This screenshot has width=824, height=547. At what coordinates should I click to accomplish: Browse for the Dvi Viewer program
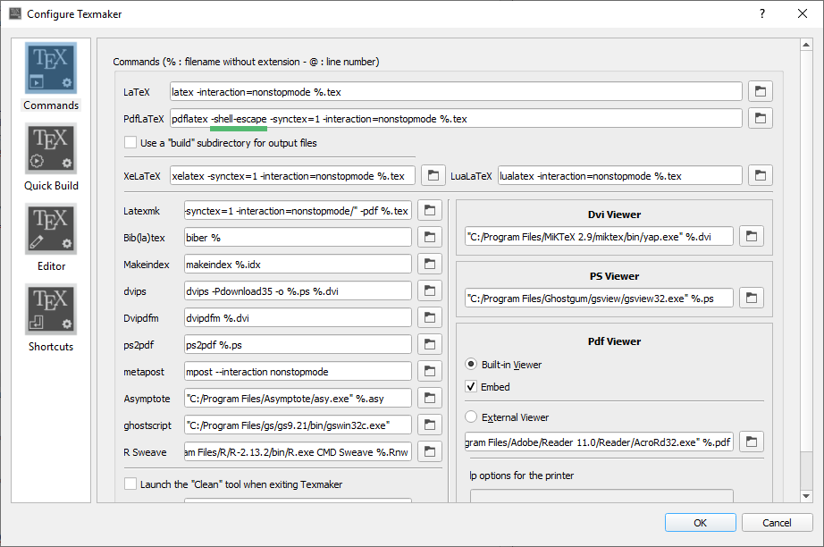tap(752, 236)
